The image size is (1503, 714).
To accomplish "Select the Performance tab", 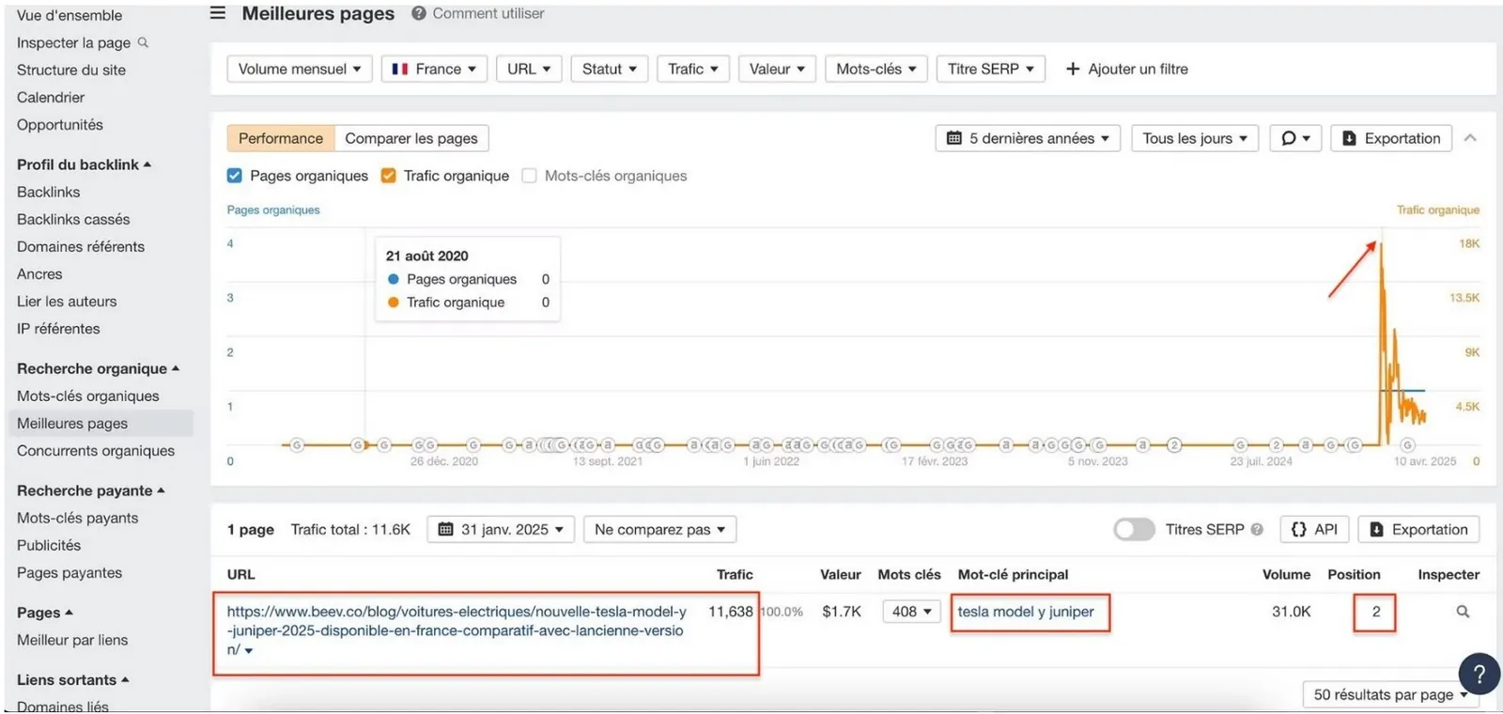I will 281,138.
